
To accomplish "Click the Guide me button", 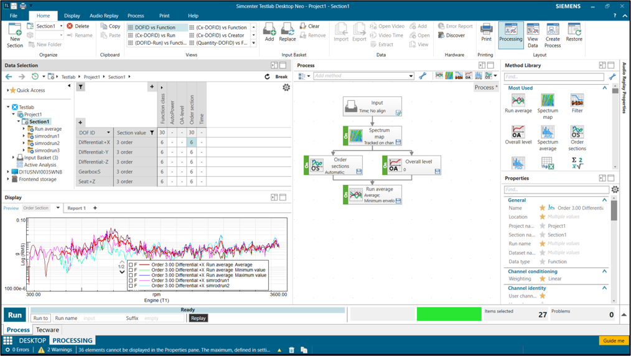I will 613,340.
